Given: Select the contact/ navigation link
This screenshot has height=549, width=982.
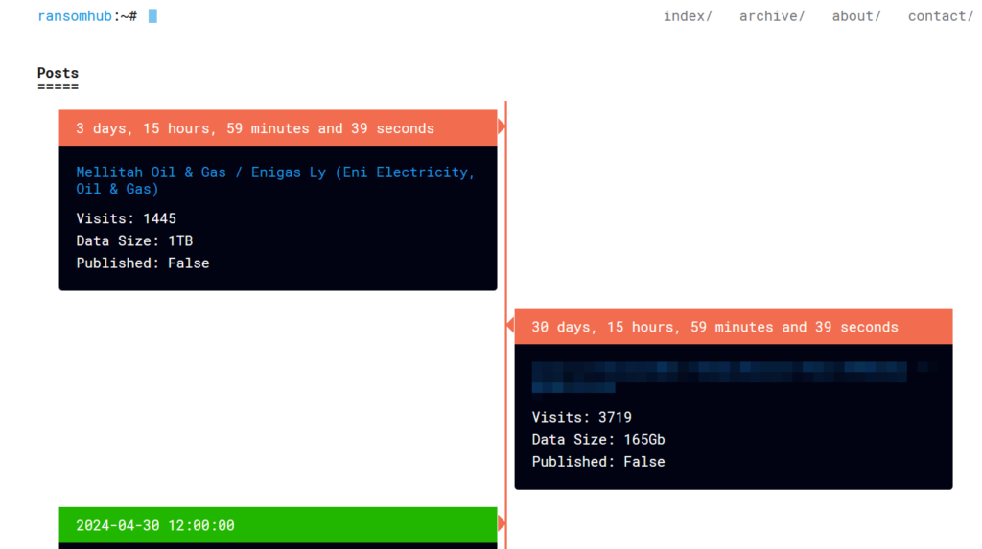Looking at the screenshot, I should (x=940, y=16).
